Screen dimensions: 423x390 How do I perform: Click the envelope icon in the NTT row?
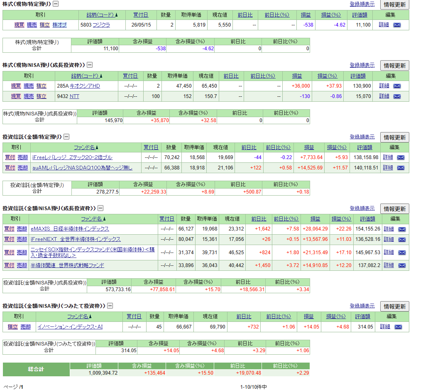(397, 96)
